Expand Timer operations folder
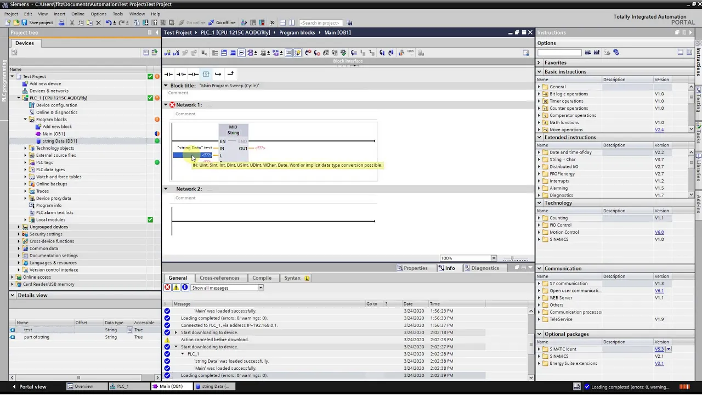The image size is (702, 395). click(x=539, y=101)
